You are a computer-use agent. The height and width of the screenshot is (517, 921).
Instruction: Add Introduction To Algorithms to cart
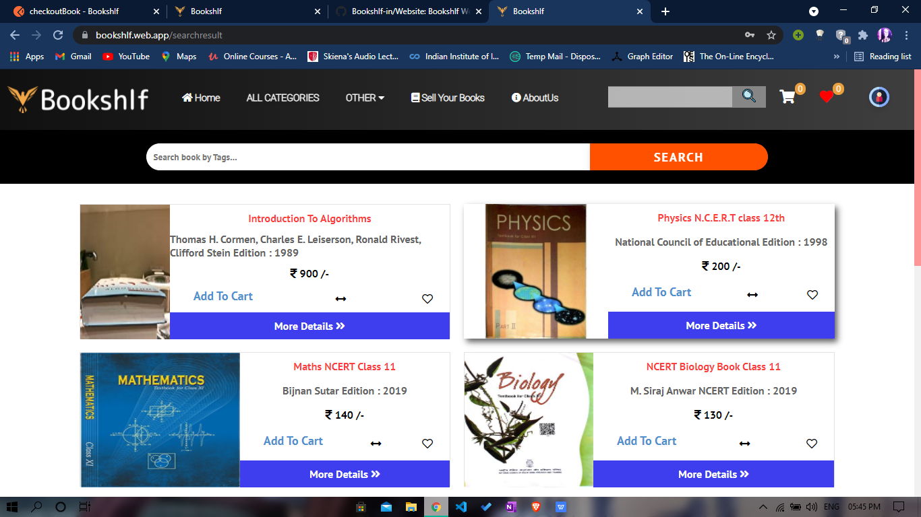[x=223, y=296]
